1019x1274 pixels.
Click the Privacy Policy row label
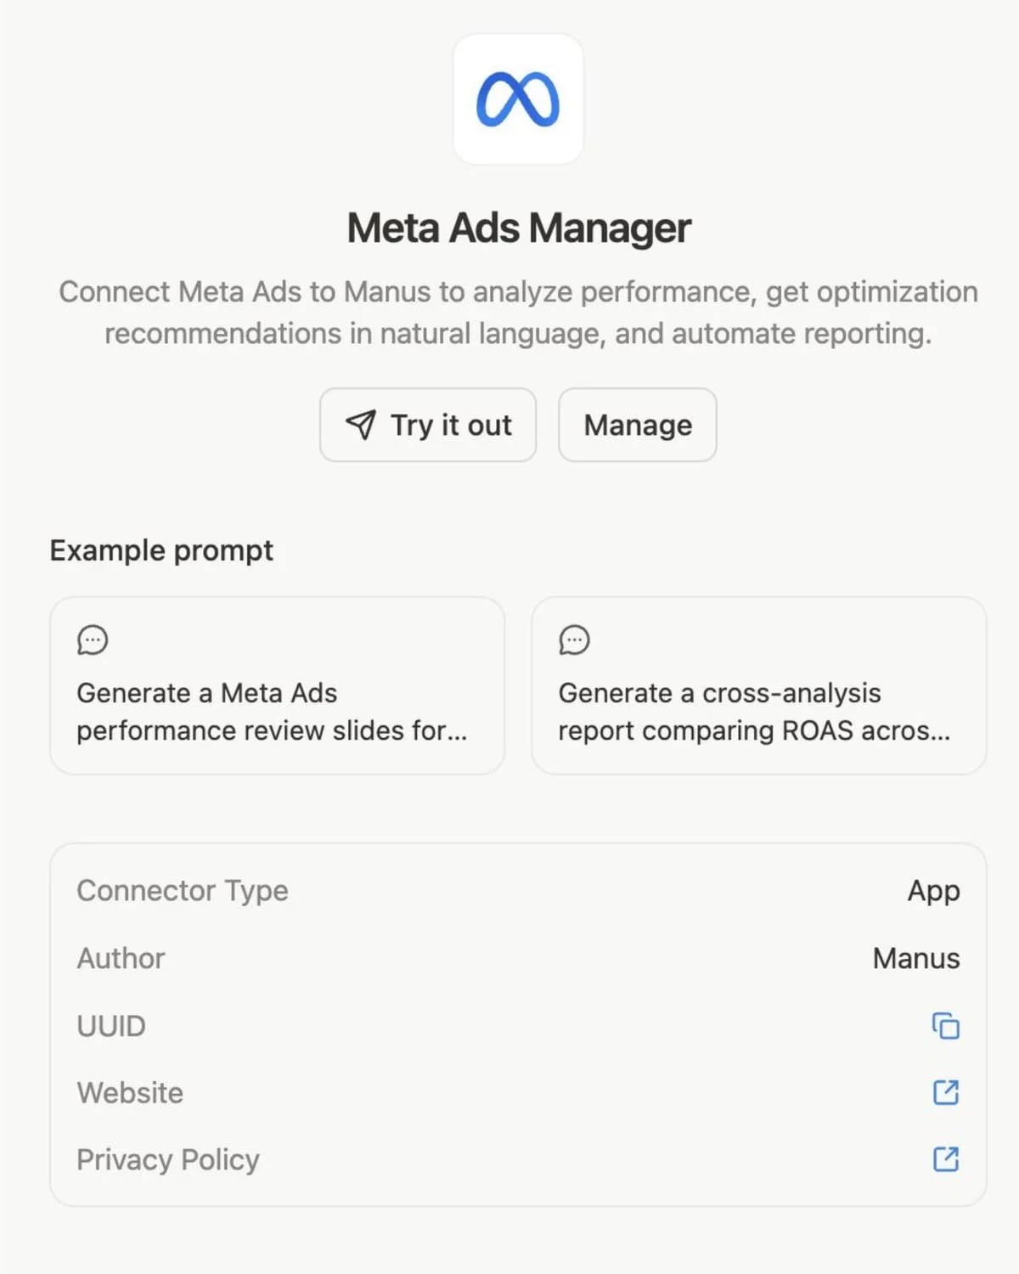pyautogui.click(x=167, y=1159)
